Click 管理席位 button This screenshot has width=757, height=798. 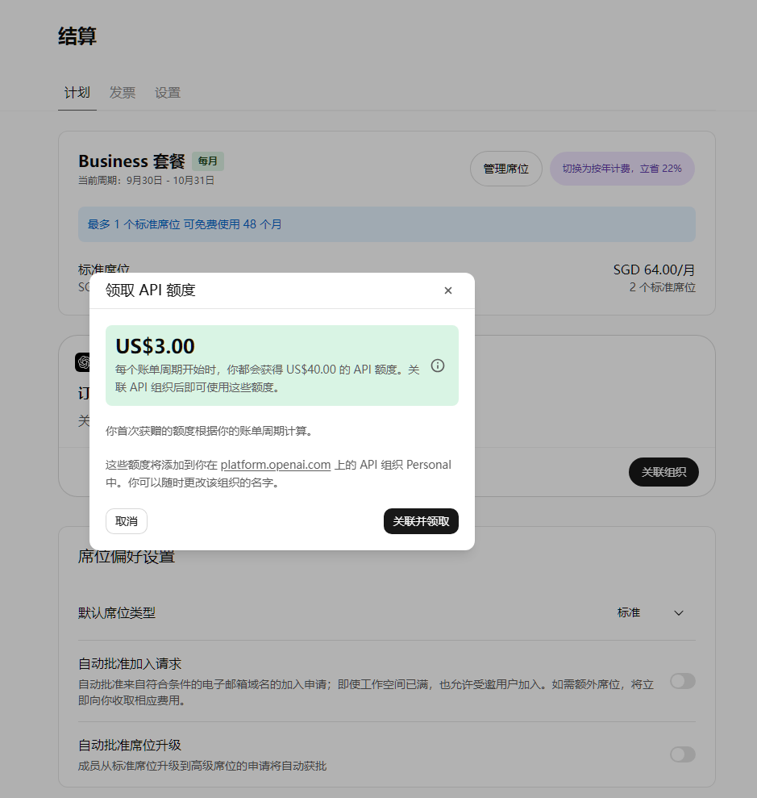[505, 169]
